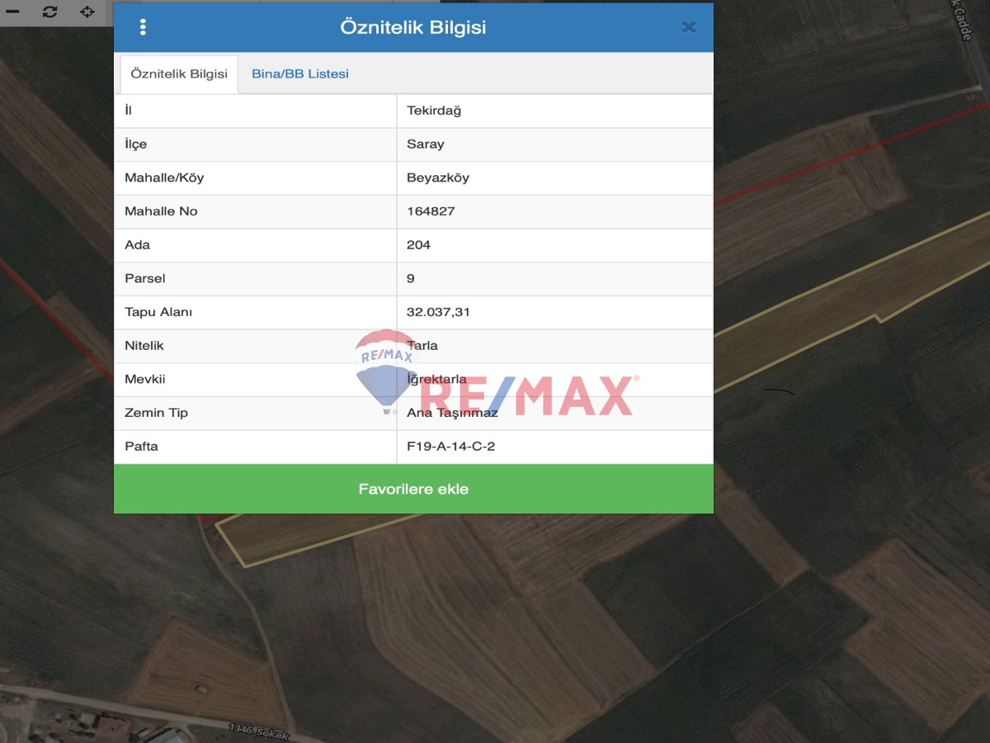Image resolution: width=990 pixels, height=743 pixels.
Task: Click the zoom out minus icon
Action: [12, 12]
